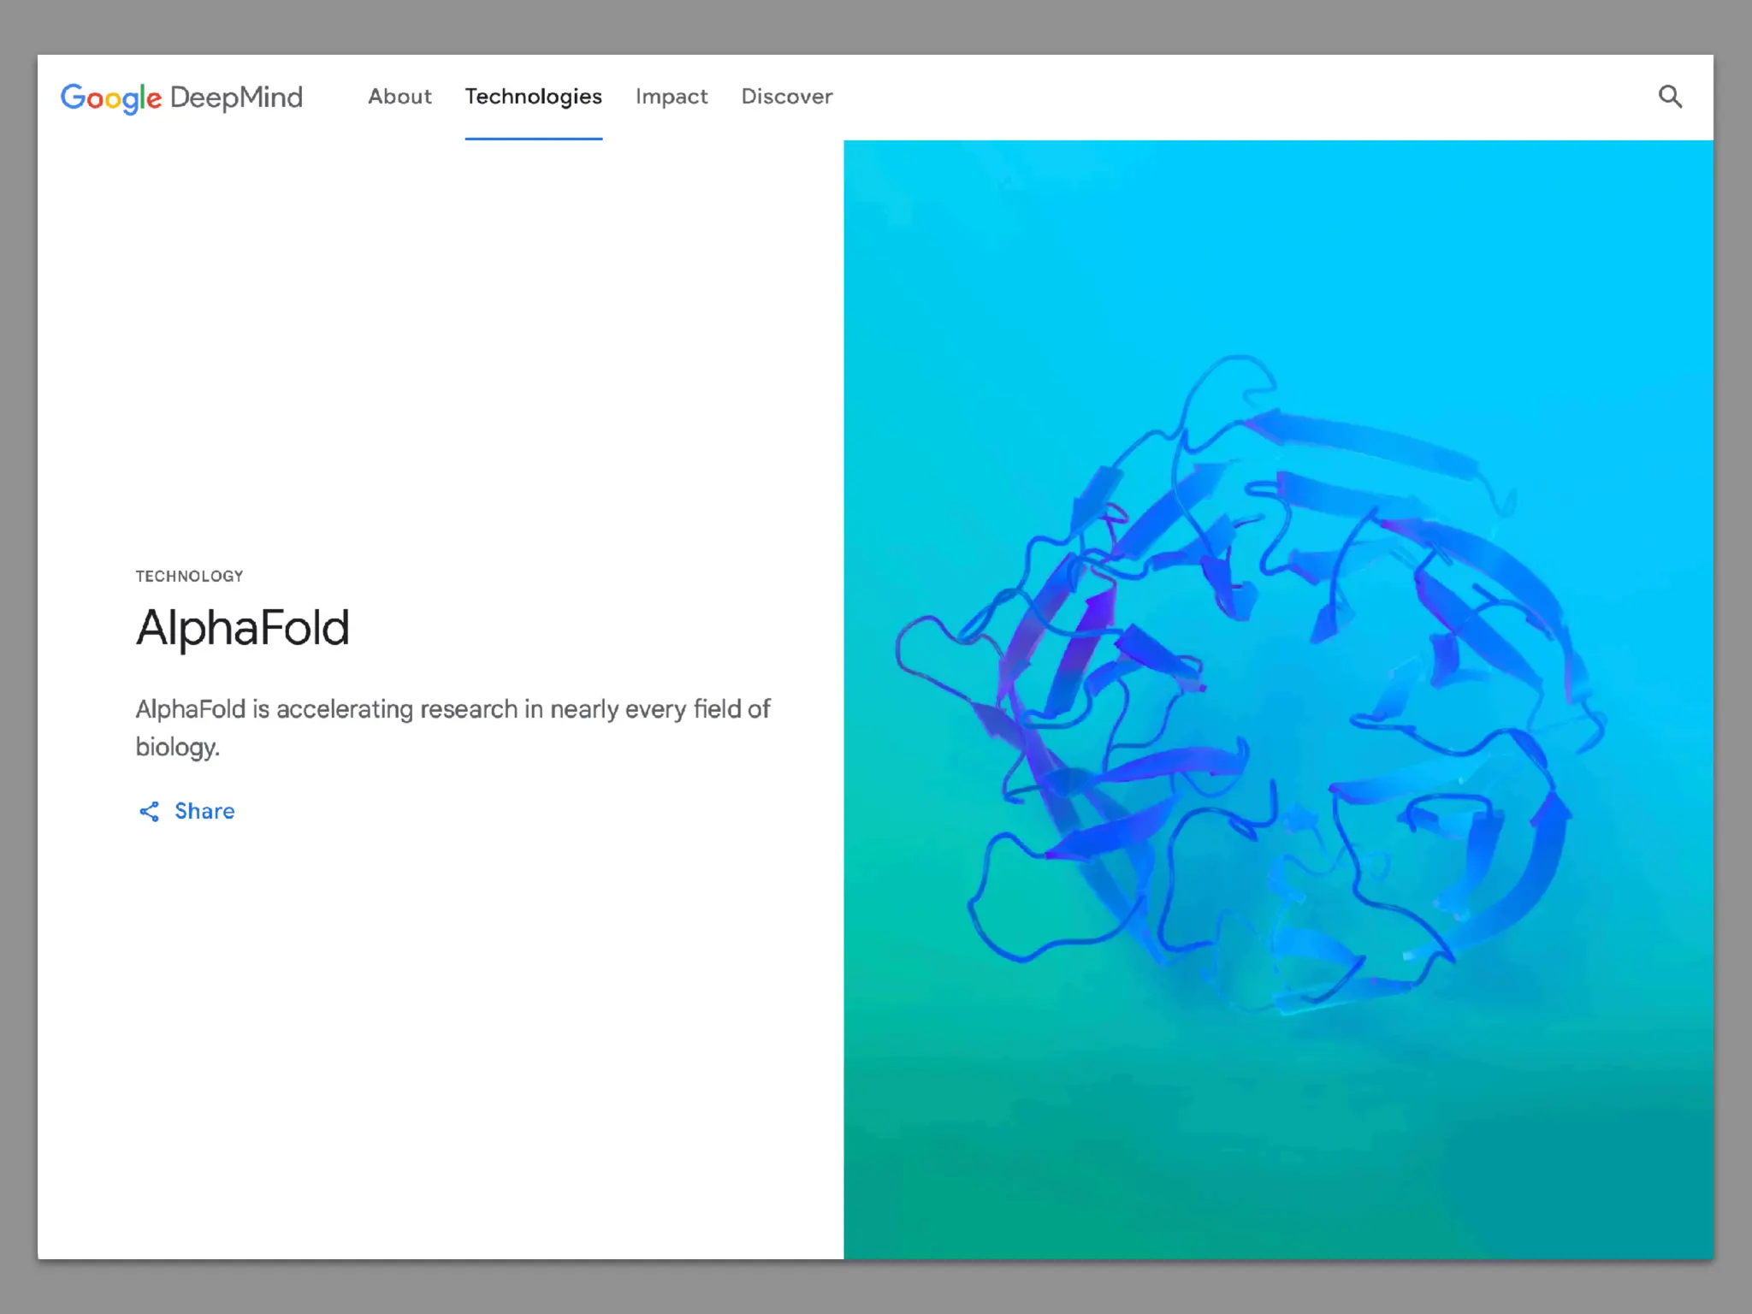This screenshot has width=1752, height=1314.
Task: Open the search magnifier icon
Action: tap(1669, 97)
